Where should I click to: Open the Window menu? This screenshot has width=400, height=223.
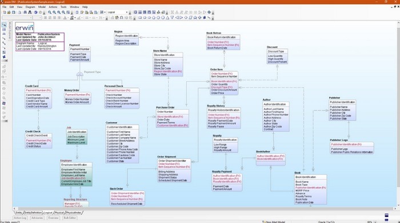[74, 7]
